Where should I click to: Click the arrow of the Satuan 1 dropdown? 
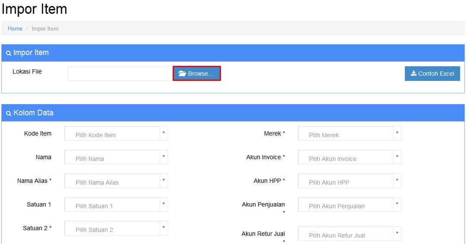pyautogui.click(x=163, y=204)
